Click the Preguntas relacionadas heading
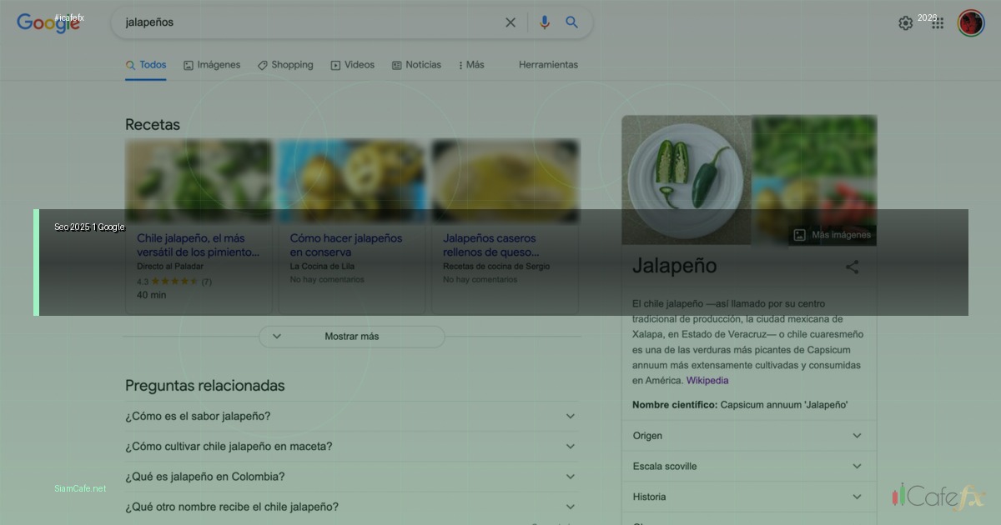Viewport: 1001px width, 525px height. (205, 386)
